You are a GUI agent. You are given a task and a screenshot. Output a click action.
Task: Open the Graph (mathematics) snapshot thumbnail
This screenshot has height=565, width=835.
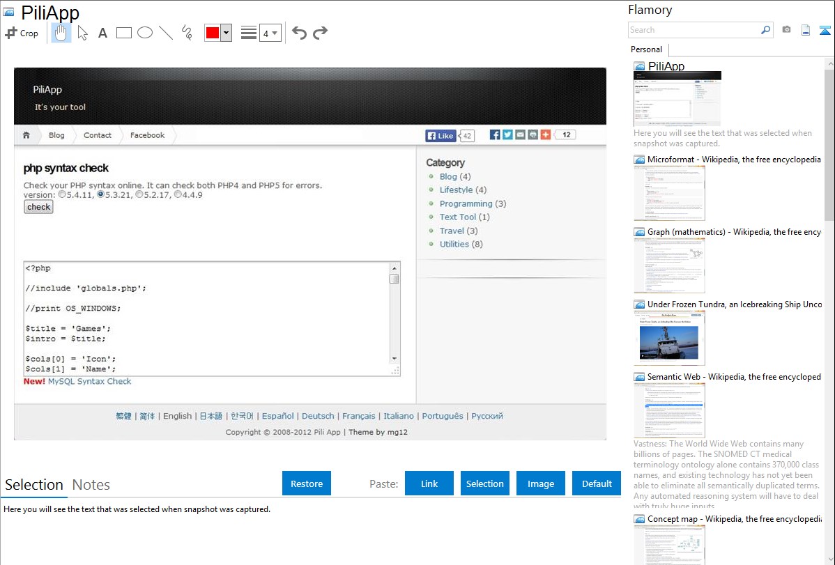click(x=669, y=265)
